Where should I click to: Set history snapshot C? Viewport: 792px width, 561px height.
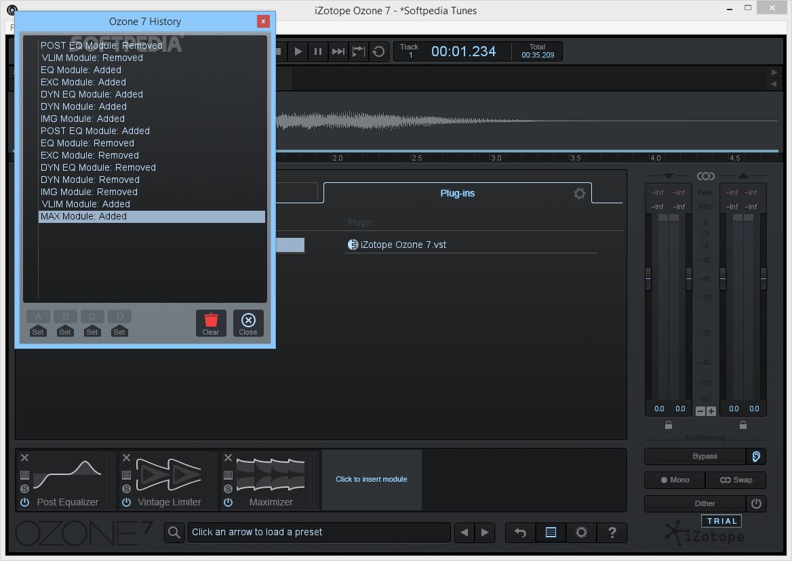[x=92, y=331]
